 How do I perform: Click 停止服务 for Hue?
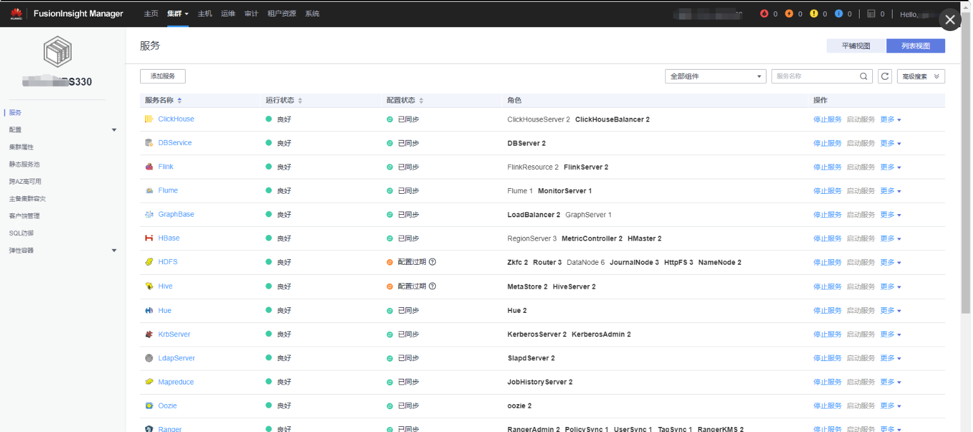[x=827, y=310]
